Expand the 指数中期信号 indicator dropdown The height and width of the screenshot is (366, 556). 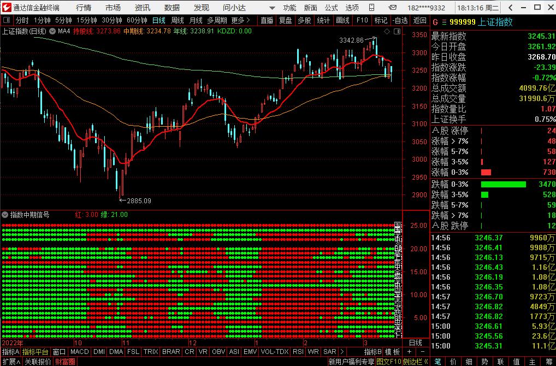click(5, 215)
